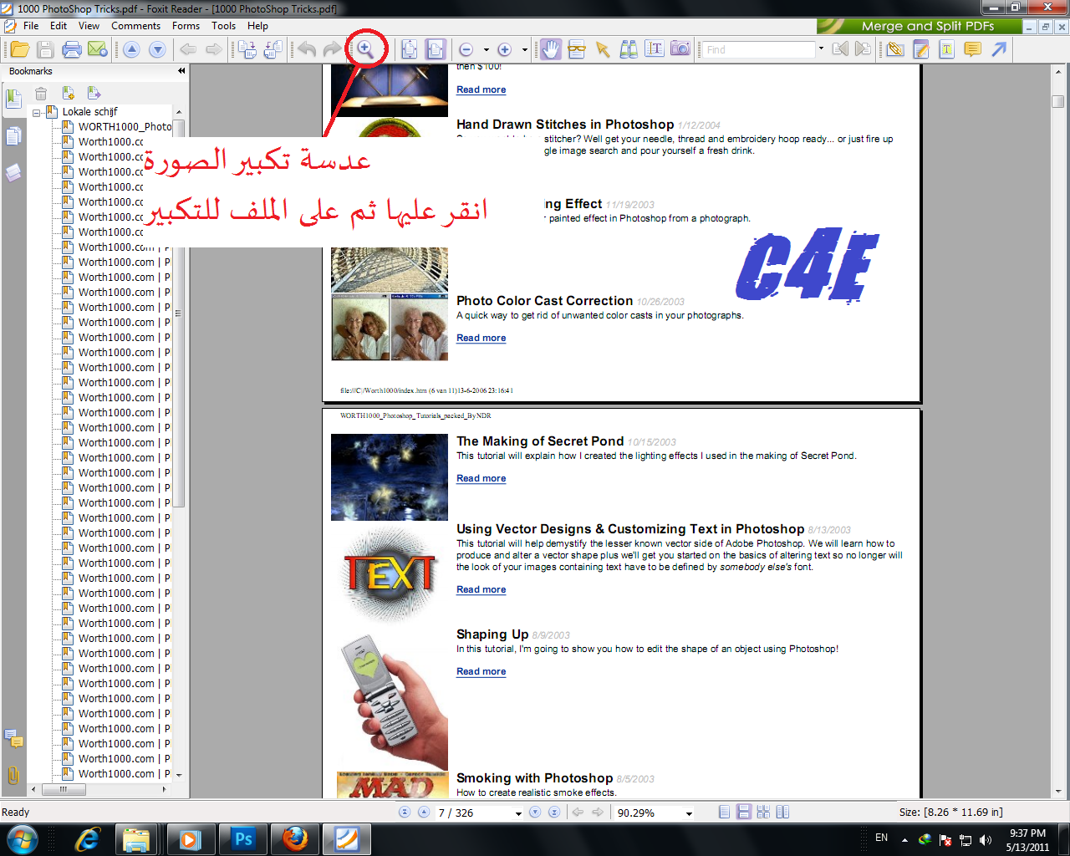Open Photoshop from the Windows taskbar
Screen dimensions: 1070x856
(243, 839)
